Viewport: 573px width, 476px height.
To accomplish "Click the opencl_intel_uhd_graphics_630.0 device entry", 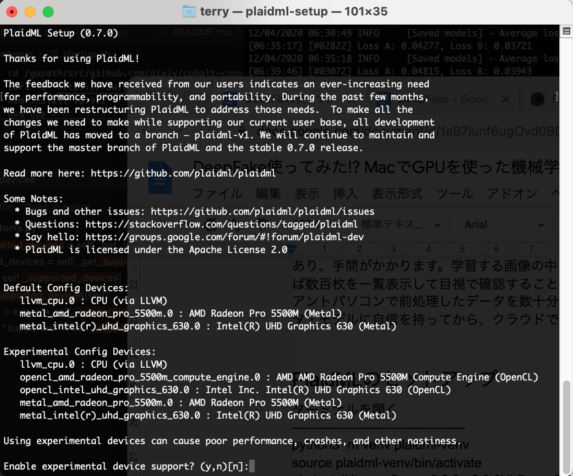I will (235, 390).
